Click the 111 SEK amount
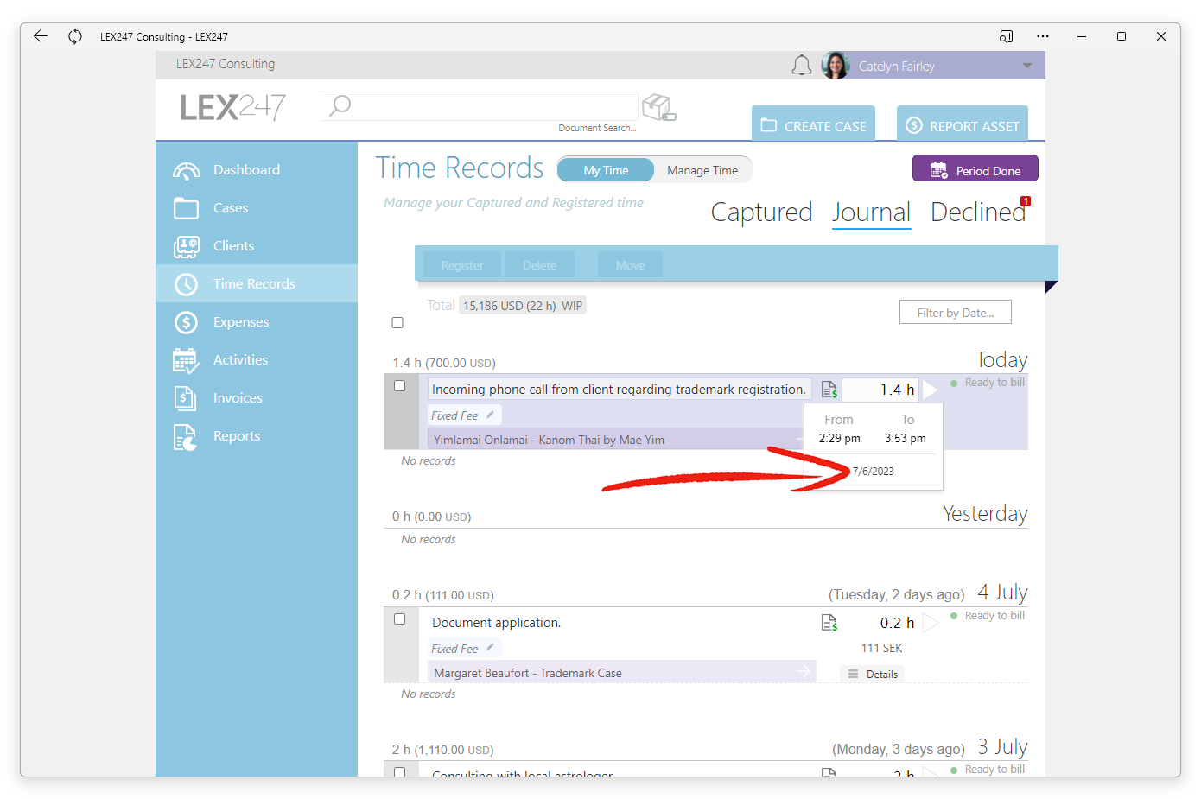 coord(881,648)
